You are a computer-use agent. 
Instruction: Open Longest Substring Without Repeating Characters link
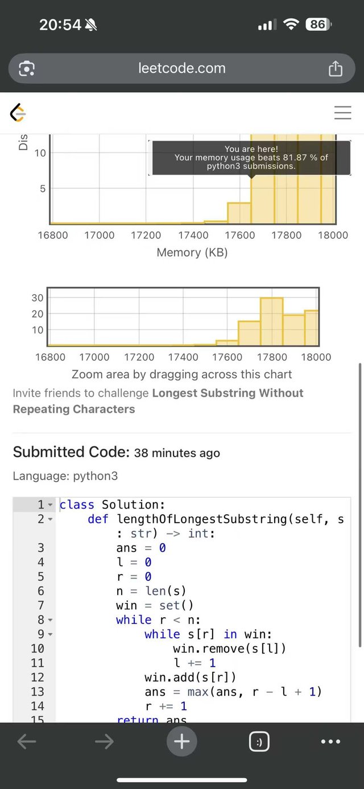pyautogui.click(x=158, y=401)
